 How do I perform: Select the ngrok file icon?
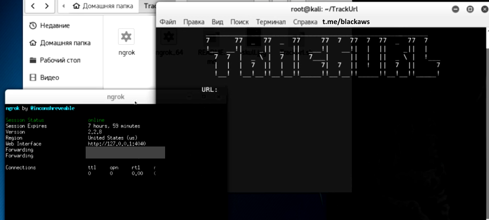[126, 37]
